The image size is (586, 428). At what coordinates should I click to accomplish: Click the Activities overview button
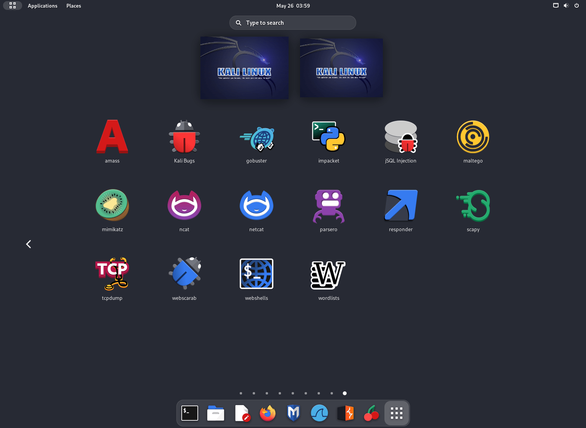tap(13, 6)
